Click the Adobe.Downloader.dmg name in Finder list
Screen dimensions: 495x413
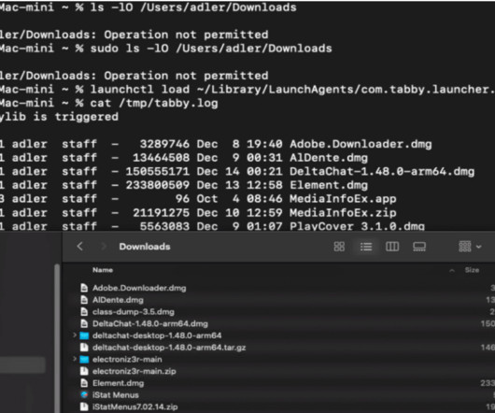(x=139, y=288)
